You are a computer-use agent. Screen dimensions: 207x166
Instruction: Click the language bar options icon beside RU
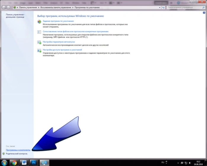point(166,162)
